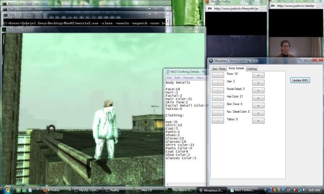This screenshot has height=194, width=324.
Task: Switch to MySQL Command Line taskbar button
Action: tap(87, 190)
